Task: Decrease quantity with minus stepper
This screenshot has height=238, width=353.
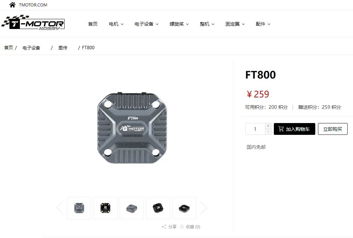Action: [x=268, y=132]
